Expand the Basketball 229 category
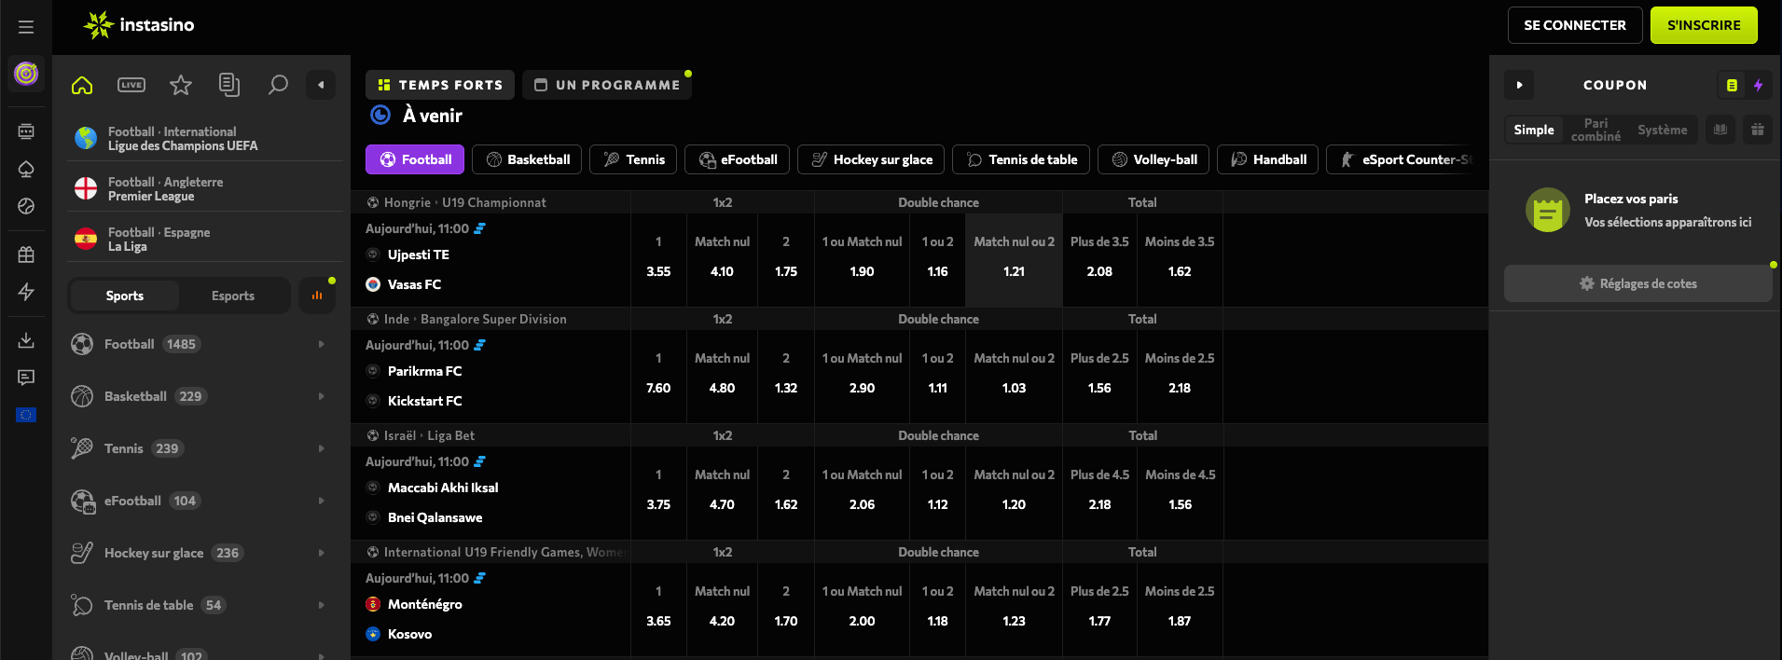 tap(201, 396)
